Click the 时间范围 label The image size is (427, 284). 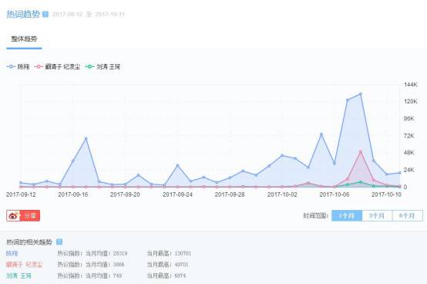315,215
